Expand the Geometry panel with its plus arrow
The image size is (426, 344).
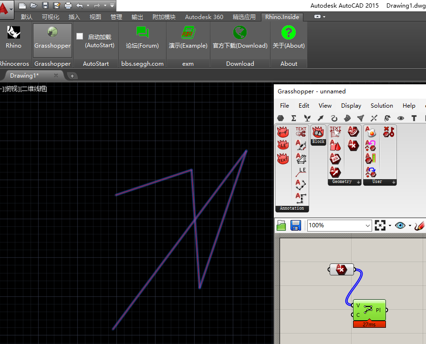point(358,182)
